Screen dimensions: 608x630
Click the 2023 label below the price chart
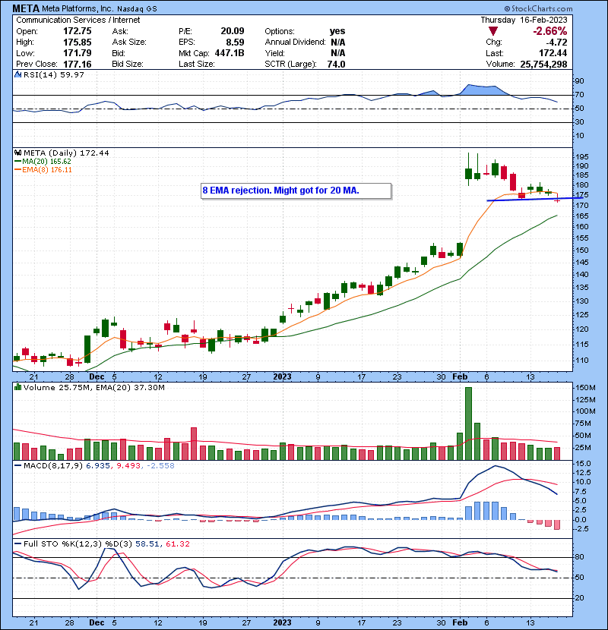coord(282,377)
